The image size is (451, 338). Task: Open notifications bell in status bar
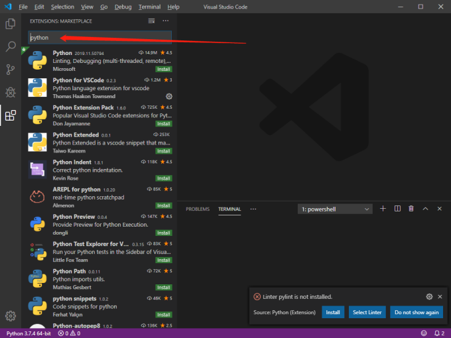pos(439,333)
